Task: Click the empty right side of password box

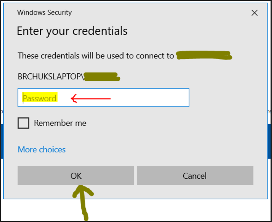Action: click(x=150, y=98)
